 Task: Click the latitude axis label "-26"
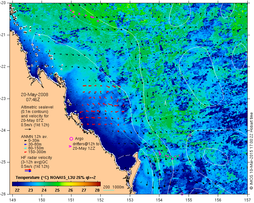pos(3,194)
